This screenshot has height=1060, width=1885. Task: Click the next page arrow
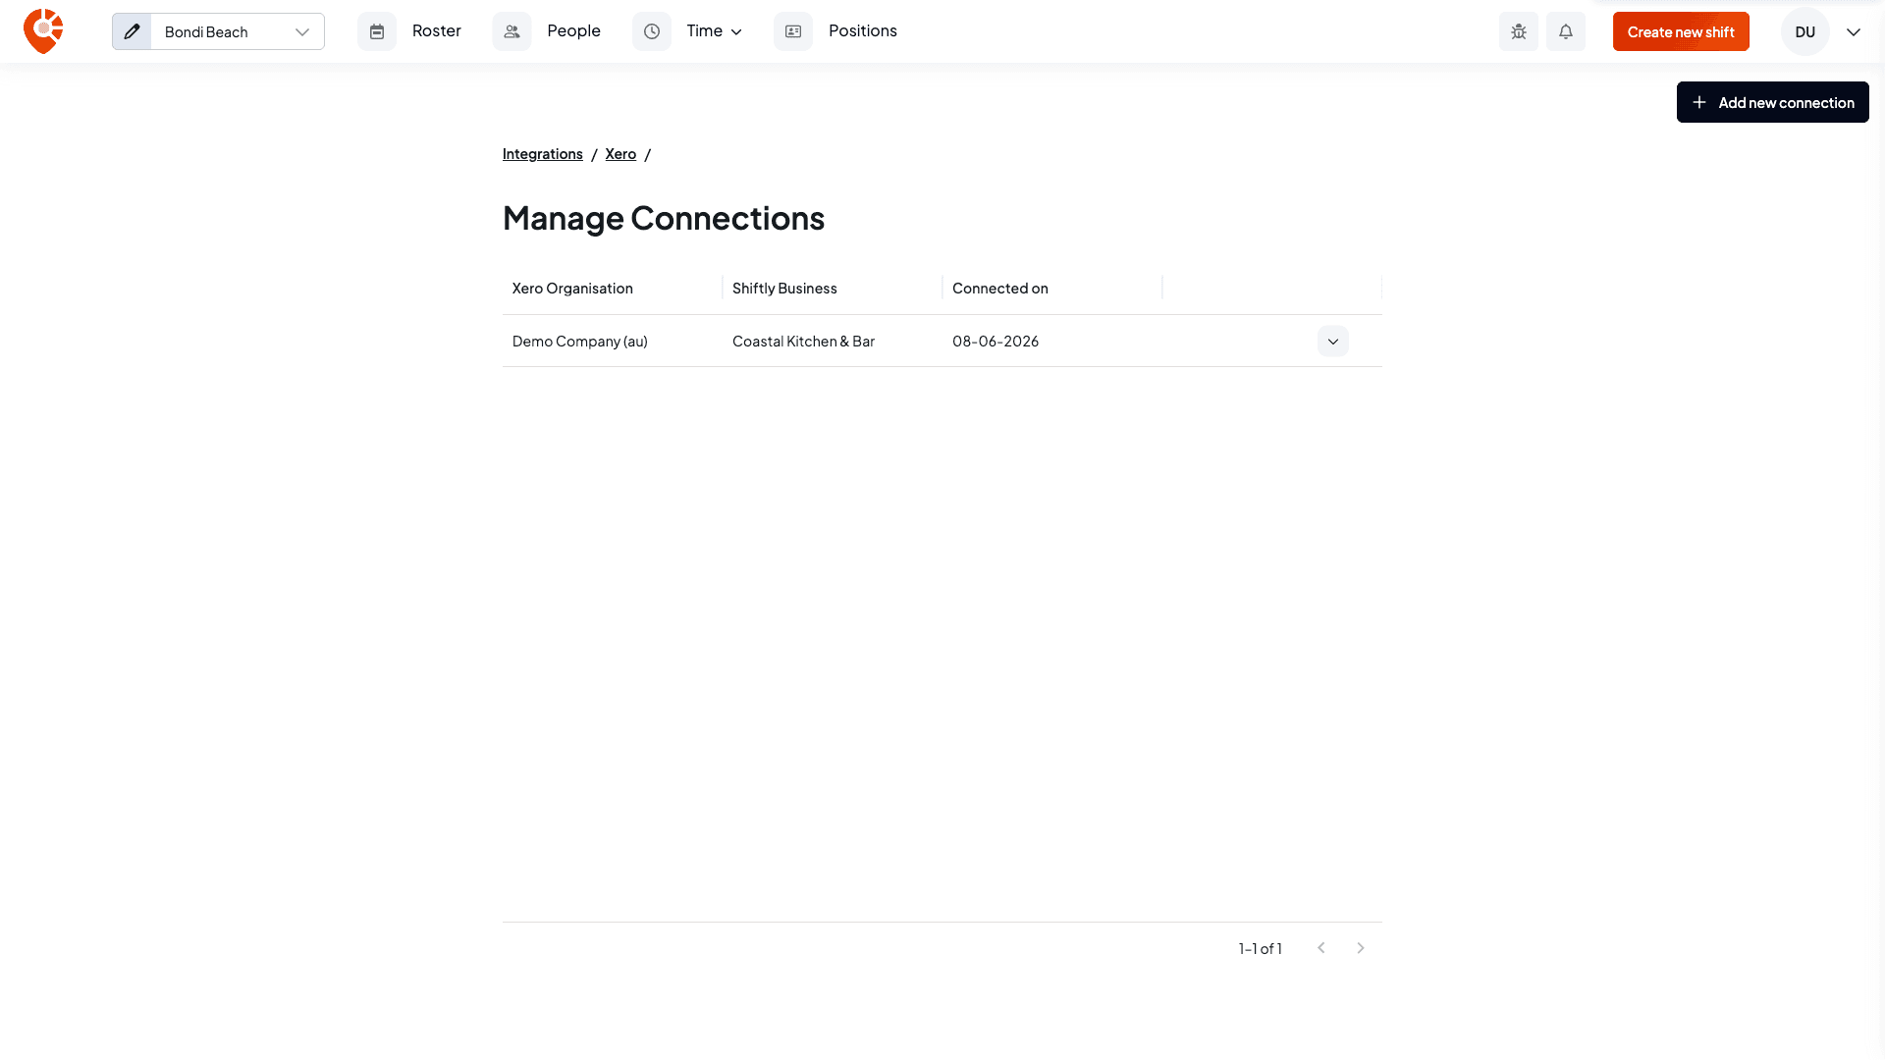point(1361,948)
